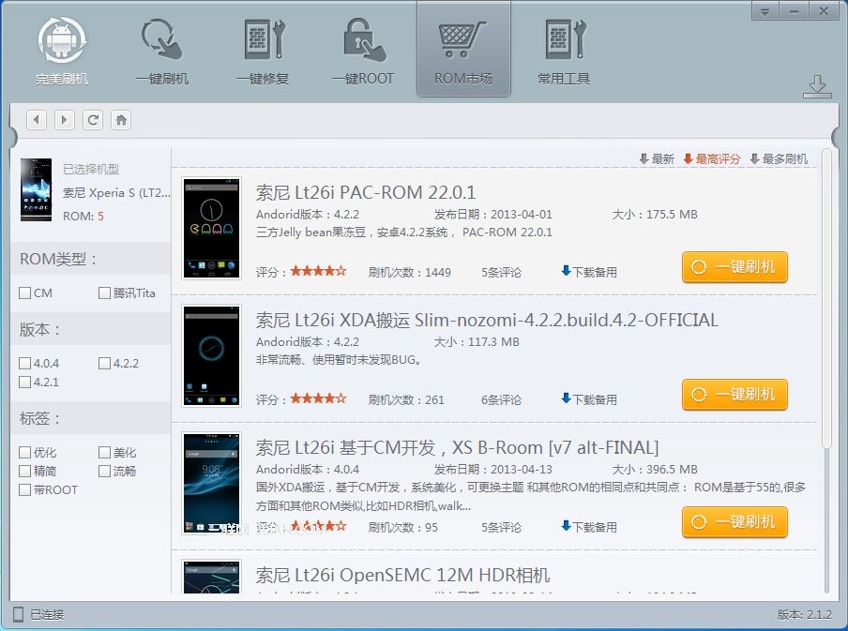Click the 已连接 phone status icon

tap(18, 614)
